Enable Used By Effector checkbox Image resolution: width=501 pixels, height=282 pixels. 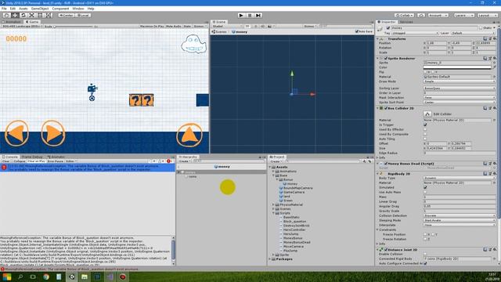pos(425,129)
